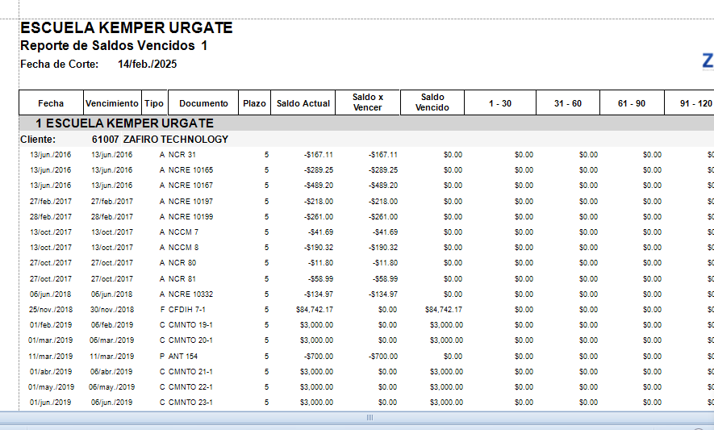Click Saldo Actual value -$41.69

(321, 232)
